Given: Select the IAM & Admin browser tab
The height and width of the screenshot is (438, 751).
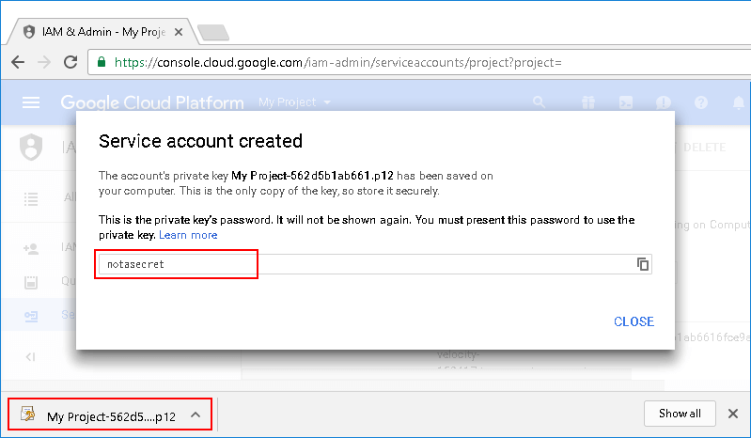Looking at the screenshot, I should click(98, 32).
